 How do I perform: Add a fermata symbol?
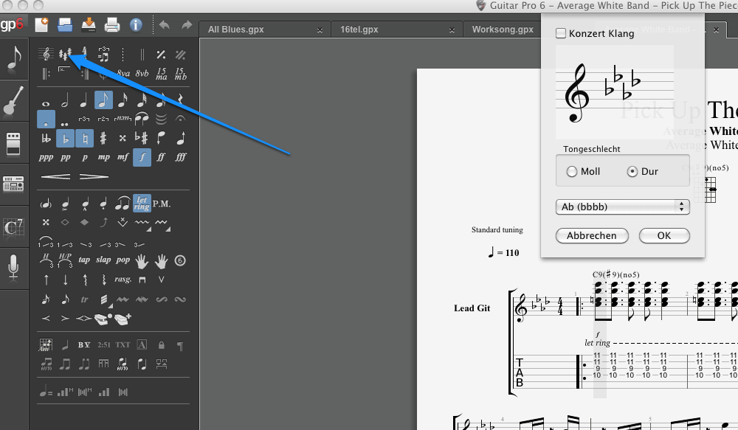point(180,119)
